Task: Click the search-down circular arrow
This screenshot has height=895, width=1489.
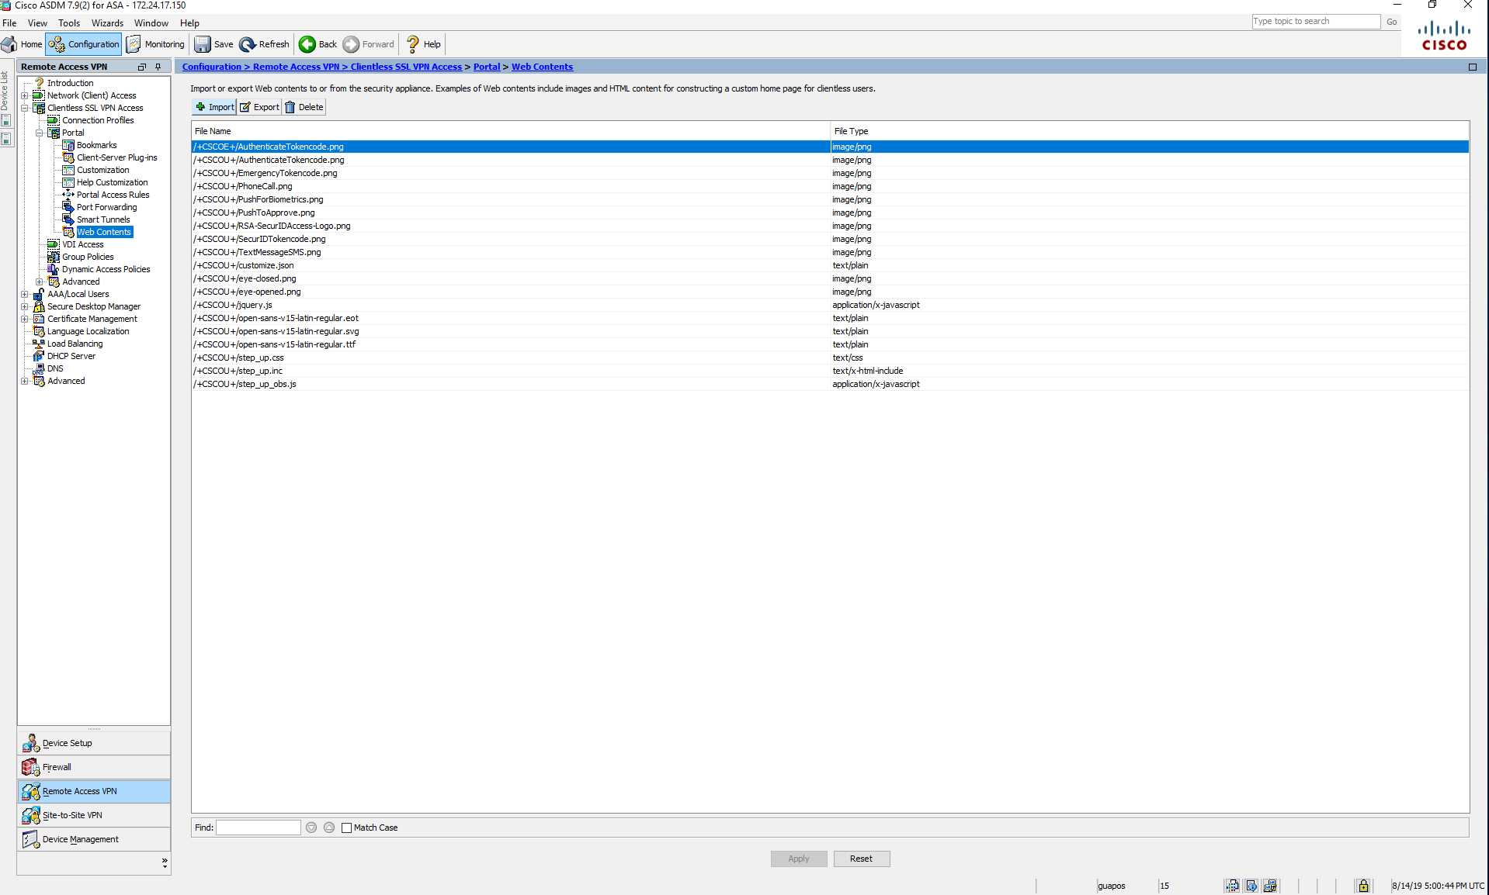Action: (x=311, y=828)
